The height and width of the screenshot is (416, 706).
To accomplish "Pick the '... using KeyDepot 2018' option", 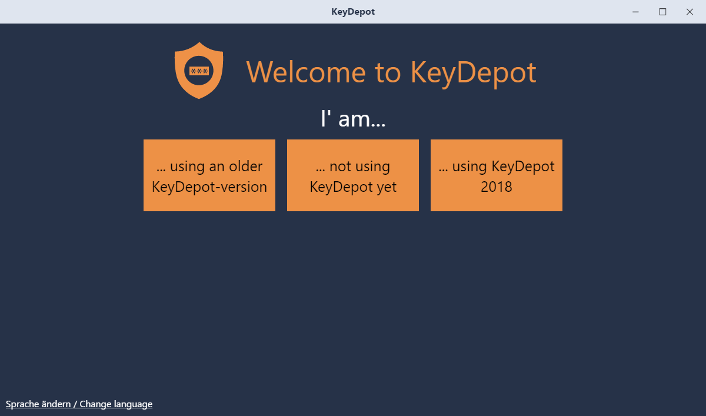I will 496,175.
